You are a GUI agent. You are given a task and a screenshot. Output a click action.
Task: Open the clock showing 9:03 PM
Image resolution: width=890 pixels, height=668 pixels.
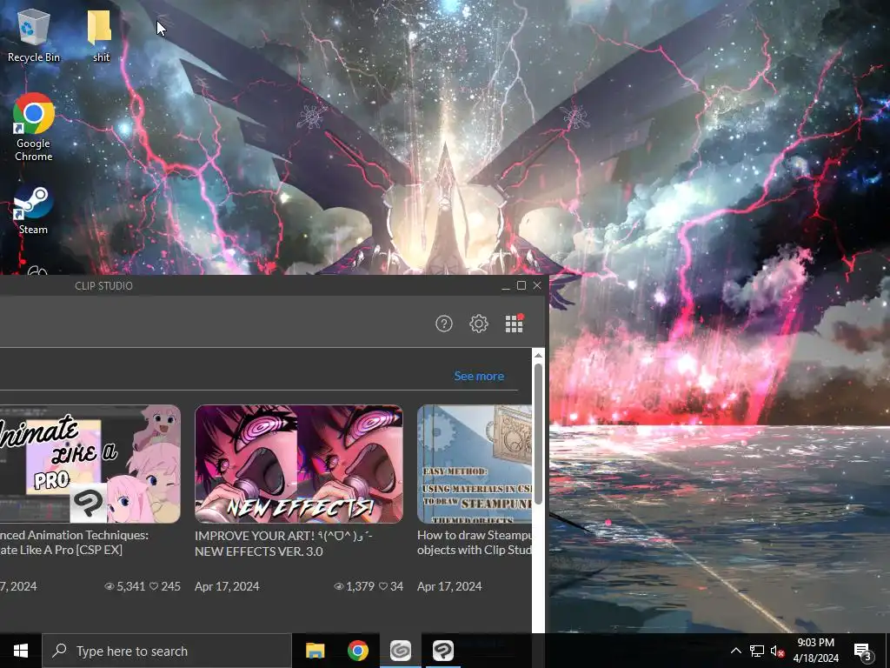click(x=815, y=651)
